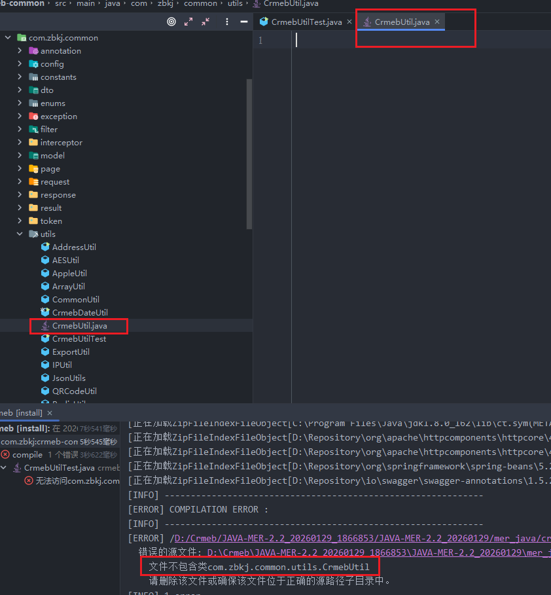551x595 pixels.
Task: Collapse the utils folder
Action: click(x=20, y=234)
